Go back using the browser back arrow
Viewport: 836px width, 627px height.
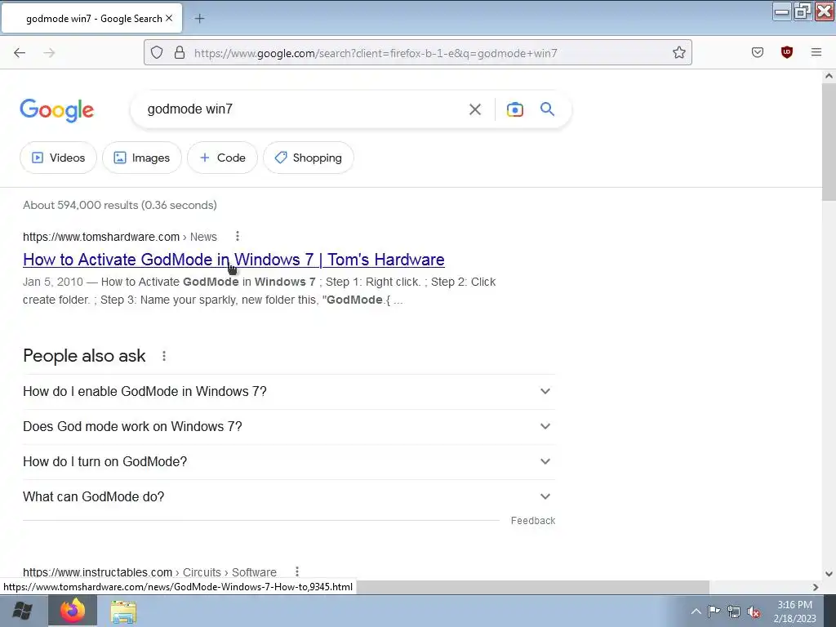click(20, 52)
